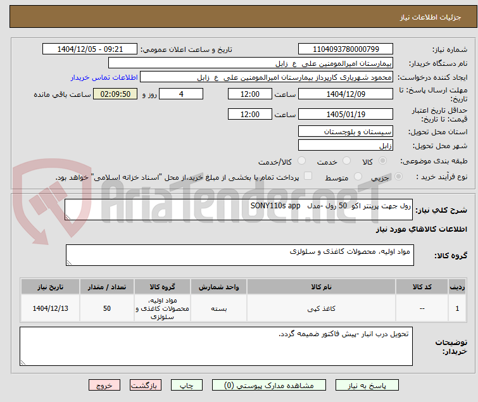Click the quantity cell showing 50
478x402 pixels.
[107, 308]
